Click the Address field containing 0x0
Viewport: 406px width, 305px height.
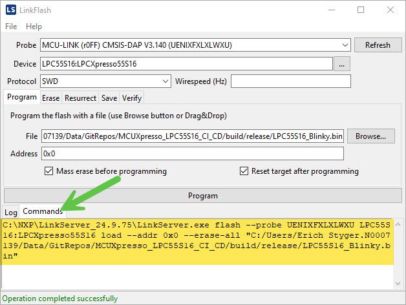pyautogui.click(x=192, y=154)
